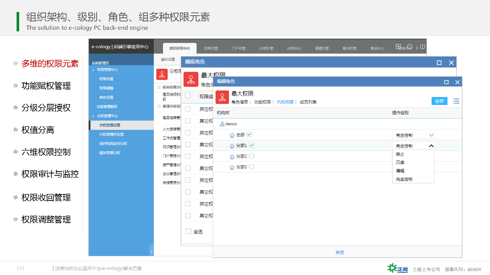Collapse the 分部1 操作级别 dropdown

(x=413, y=146)
